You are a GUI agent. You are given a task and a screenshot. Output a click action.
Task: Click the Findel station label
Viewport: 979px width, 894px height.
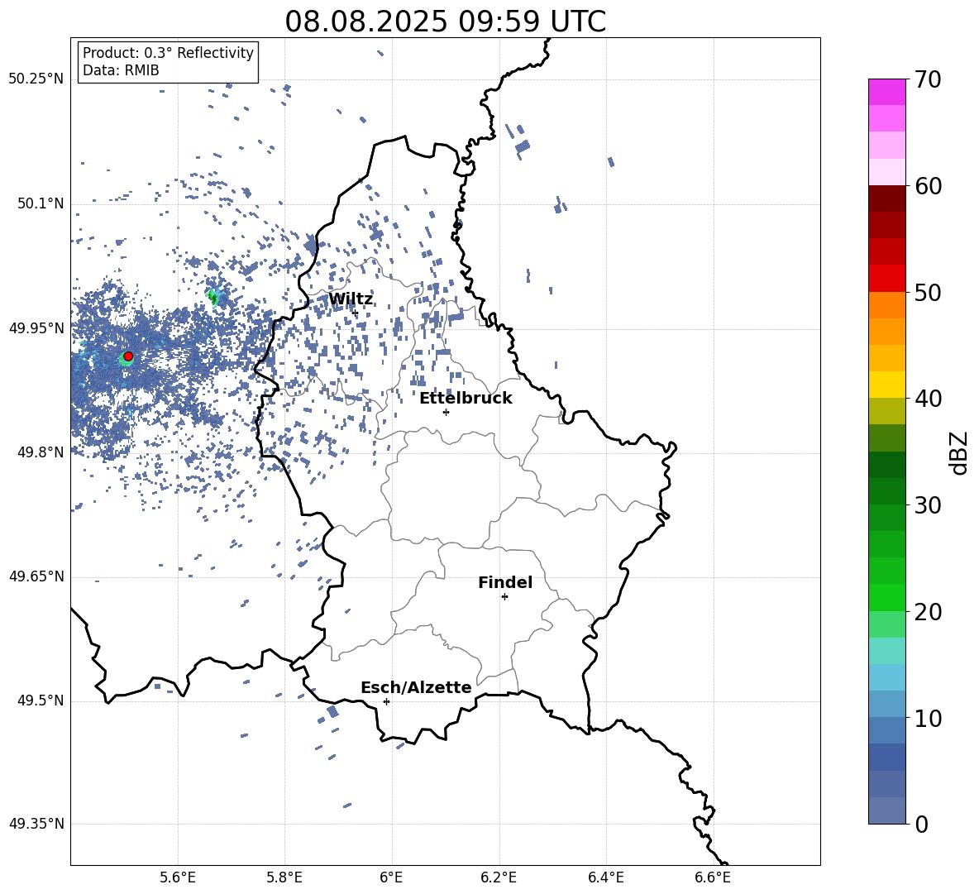[x=505, y=582]
